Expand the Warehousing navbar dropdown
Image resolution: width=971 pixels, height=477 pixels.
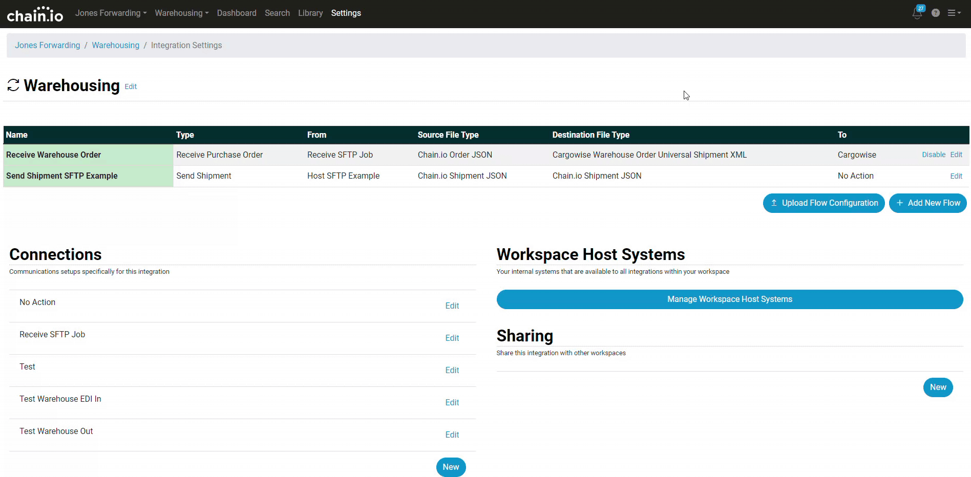182,13
